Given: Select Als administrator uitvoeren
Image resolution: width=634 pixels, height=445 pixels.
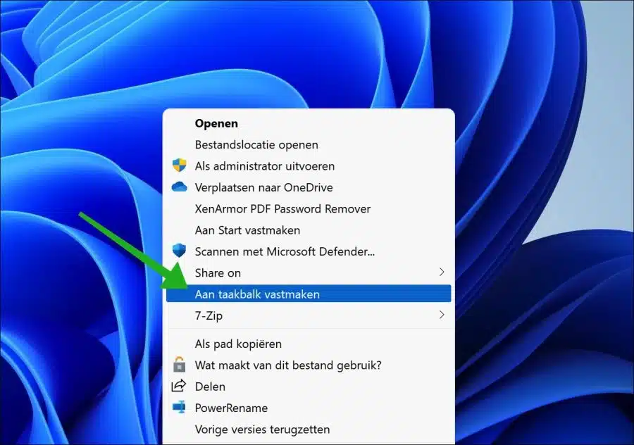Looking at the screenshot, I should point(309,166).
